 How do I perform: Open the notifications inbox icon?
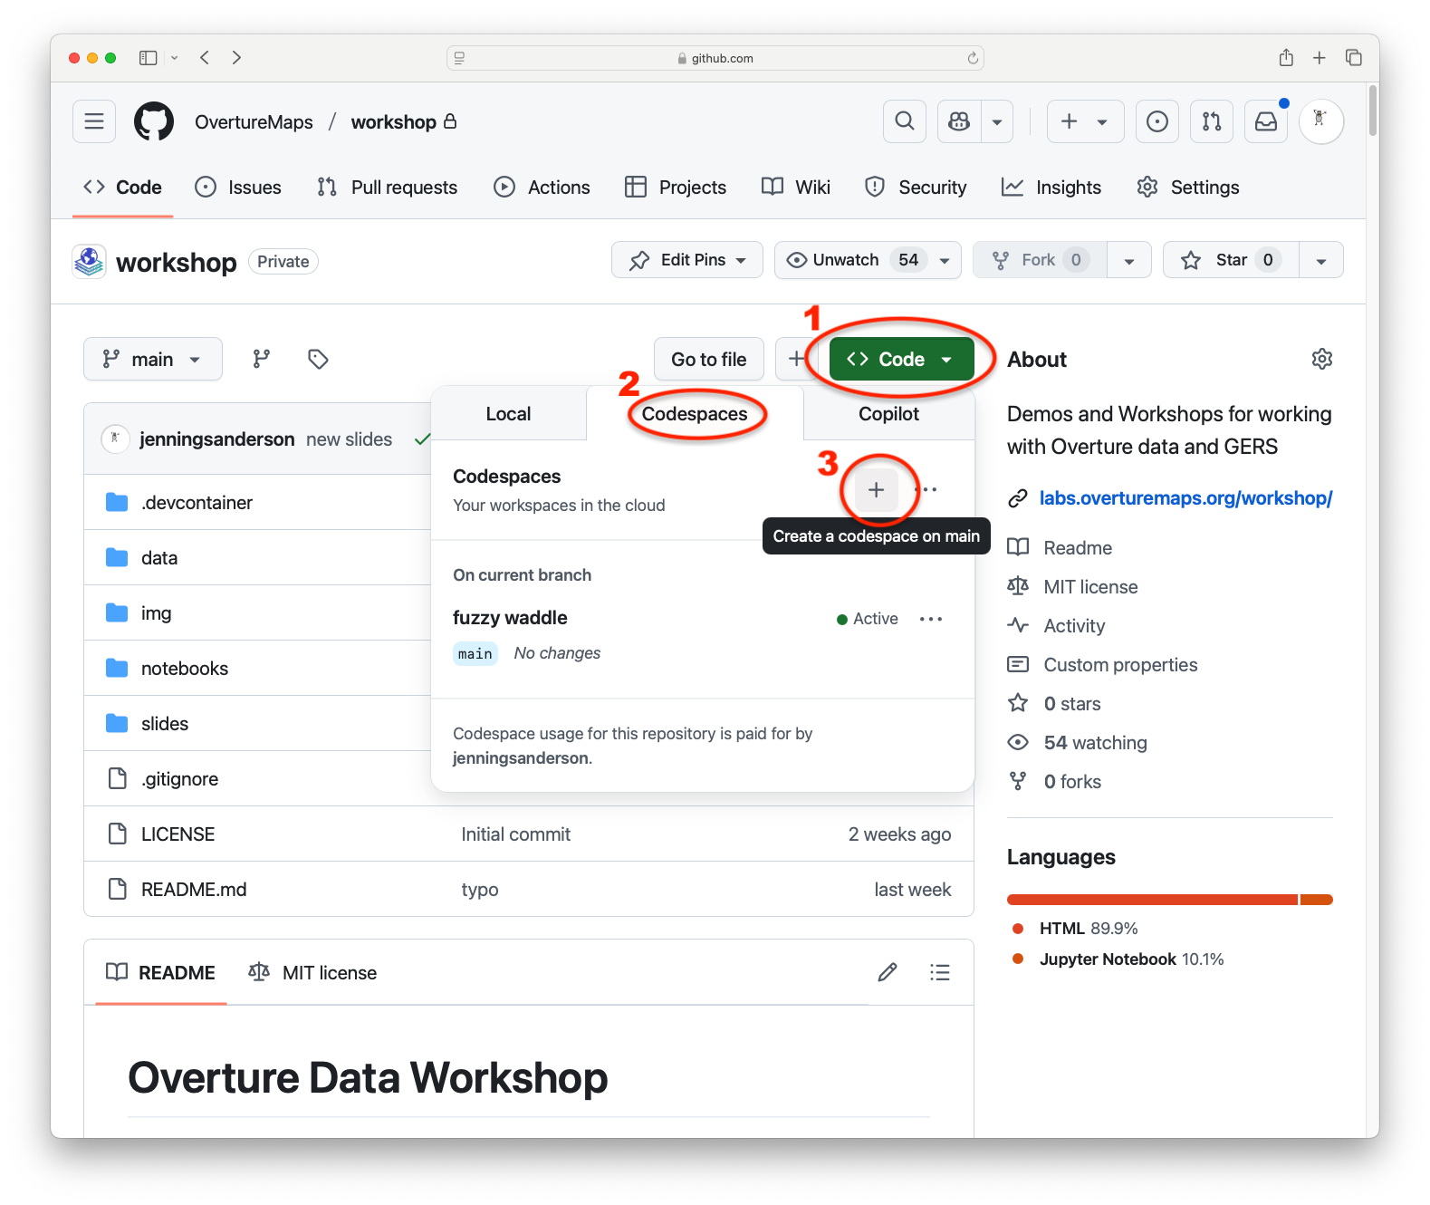click(1266, 121)
